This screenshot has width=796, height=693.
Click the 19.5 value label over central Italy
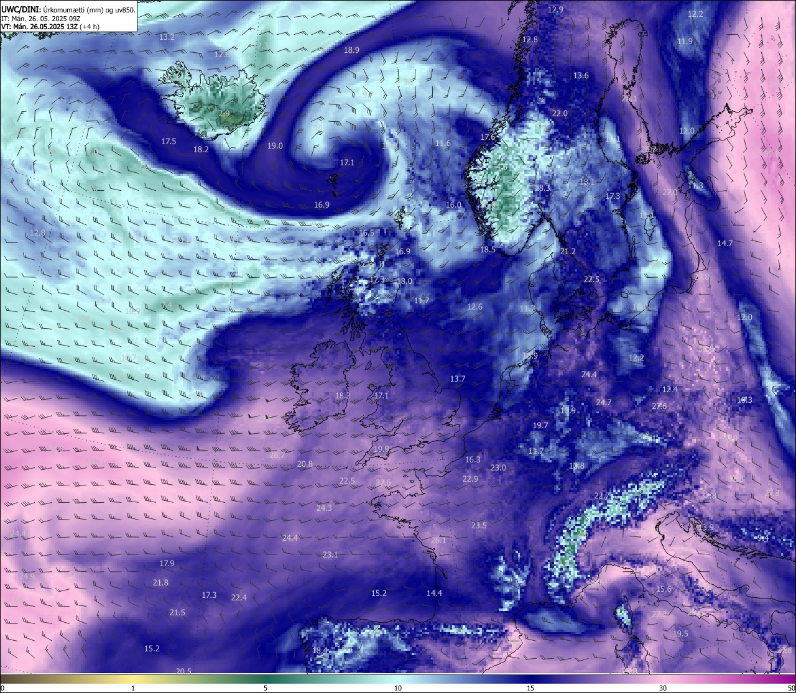[x=681, y=634]
